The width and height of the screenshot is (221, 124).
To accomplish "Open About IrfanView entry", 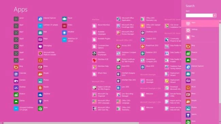I will click(101, 26).
